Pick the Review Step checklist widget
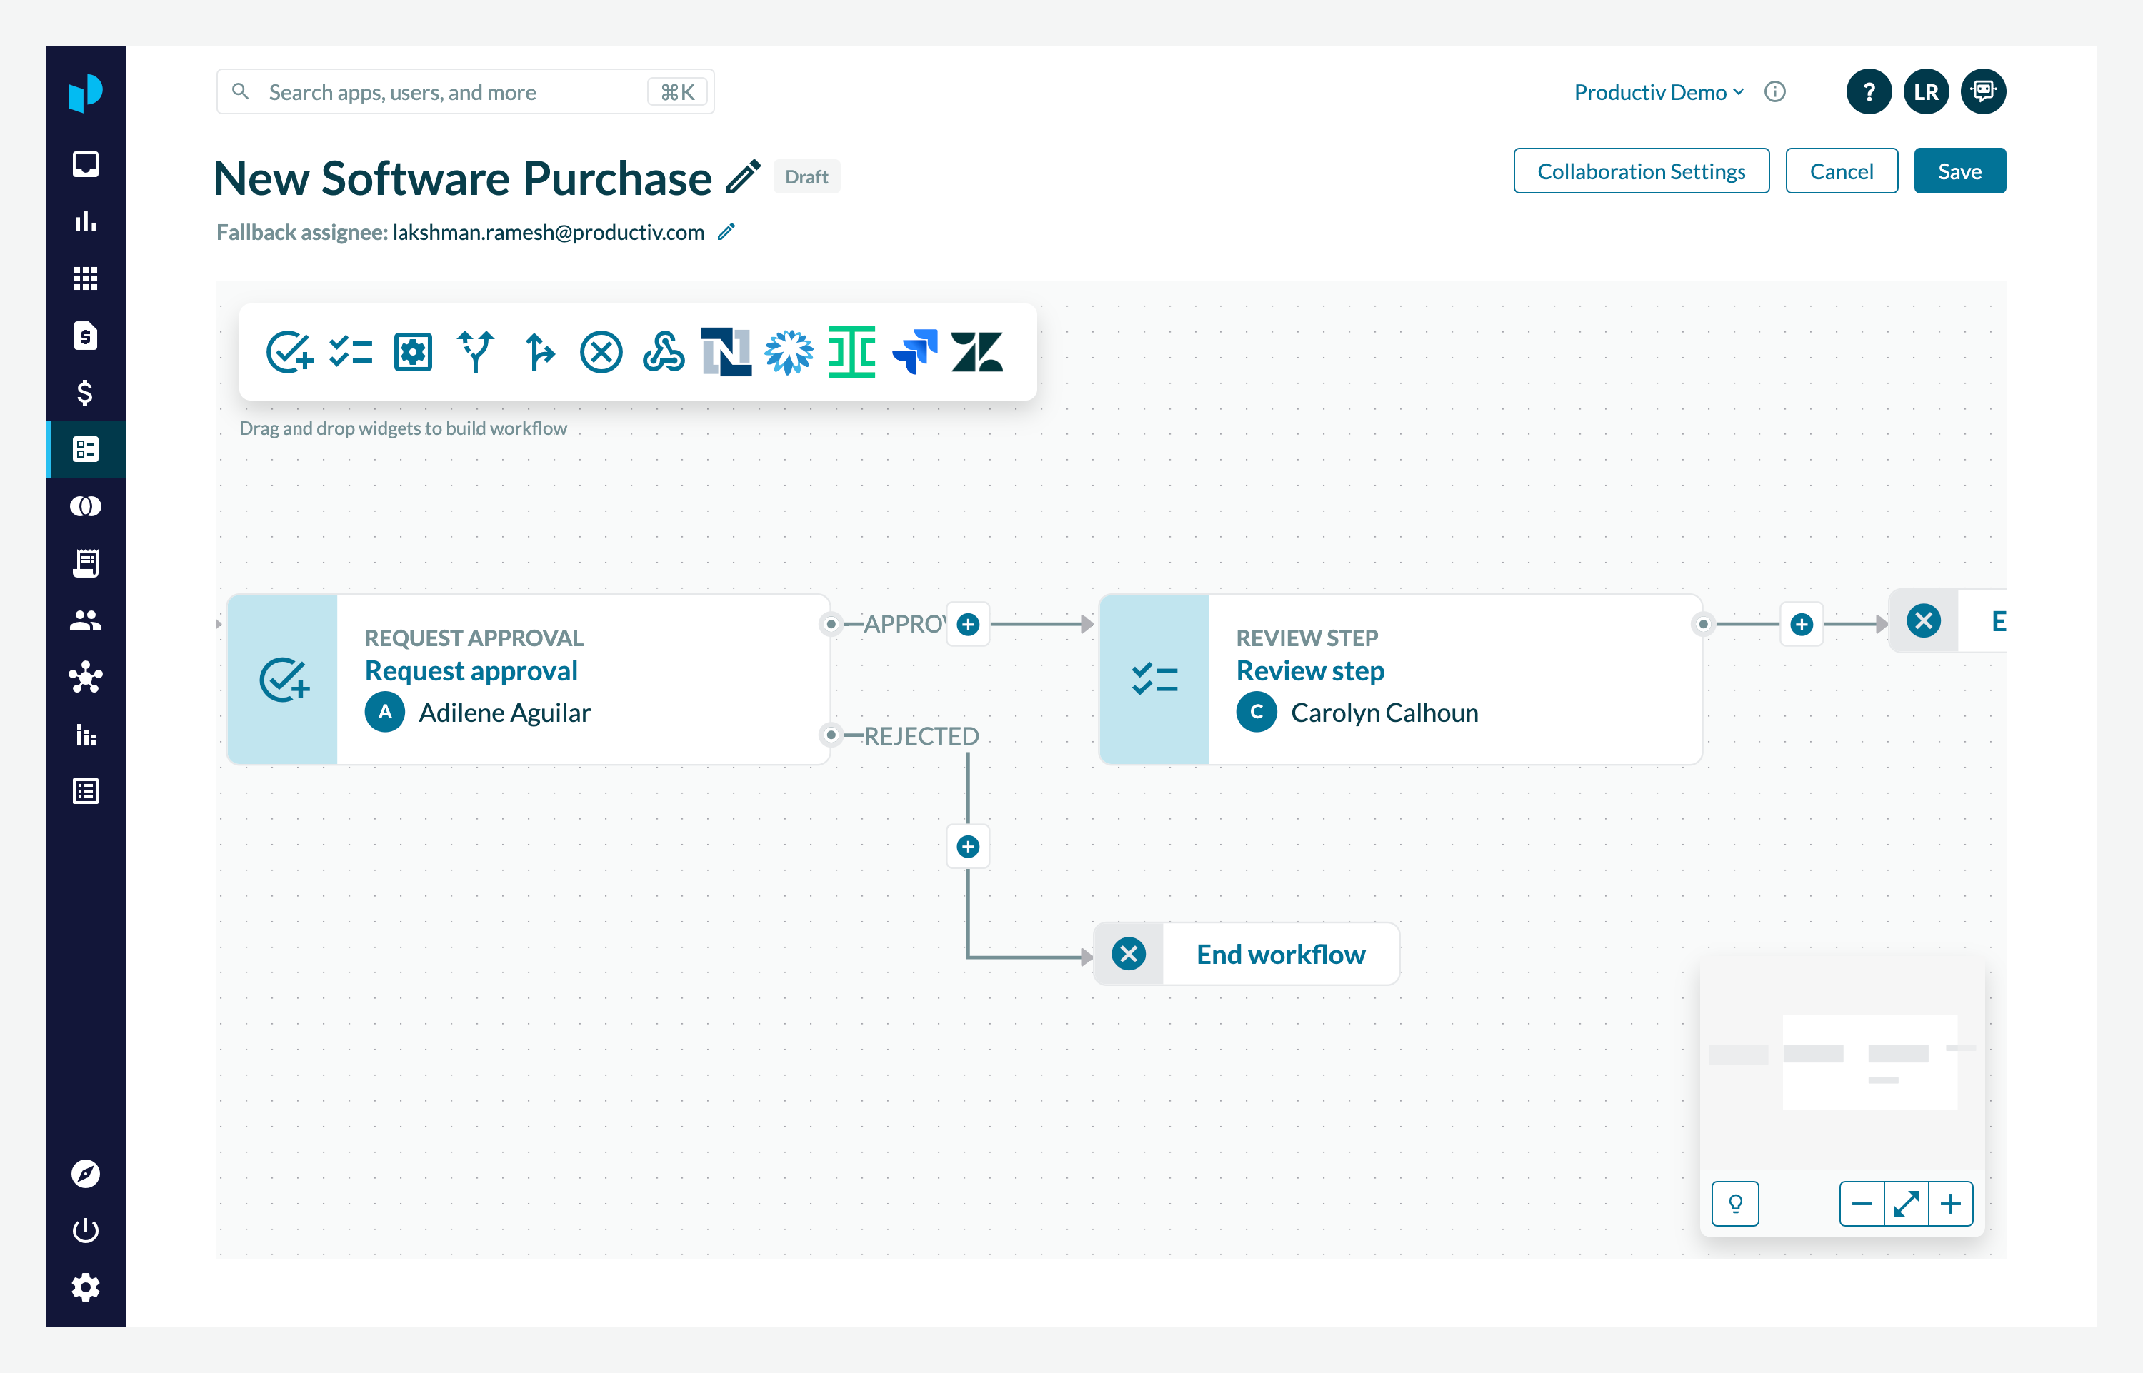2143x1373 pixels. click(x=351, y=351)
